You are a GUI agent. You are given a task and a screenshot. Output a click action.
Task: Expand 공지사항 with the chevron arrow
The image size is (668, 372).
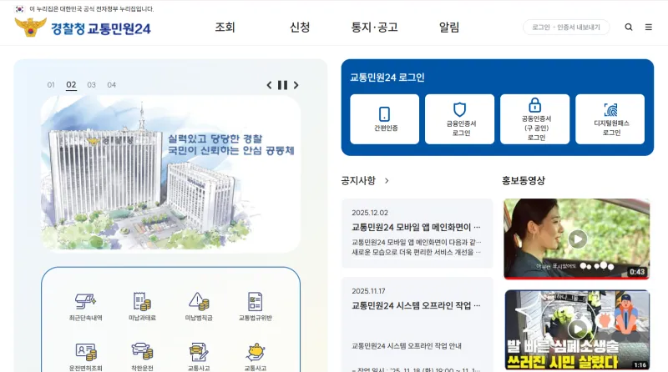click(x=387, y=180)
